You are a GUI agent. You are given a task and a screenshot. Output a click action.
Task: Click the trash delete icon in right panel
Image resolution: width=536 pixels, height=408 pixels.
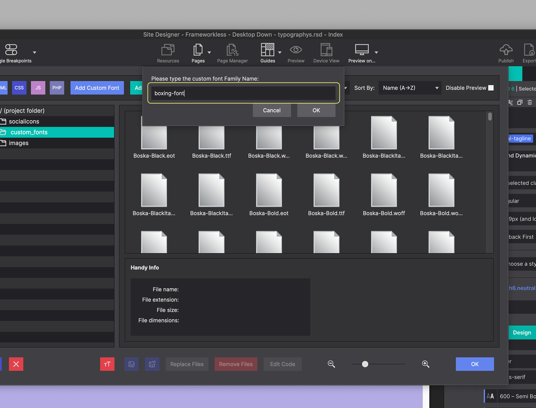coord(530,102)
